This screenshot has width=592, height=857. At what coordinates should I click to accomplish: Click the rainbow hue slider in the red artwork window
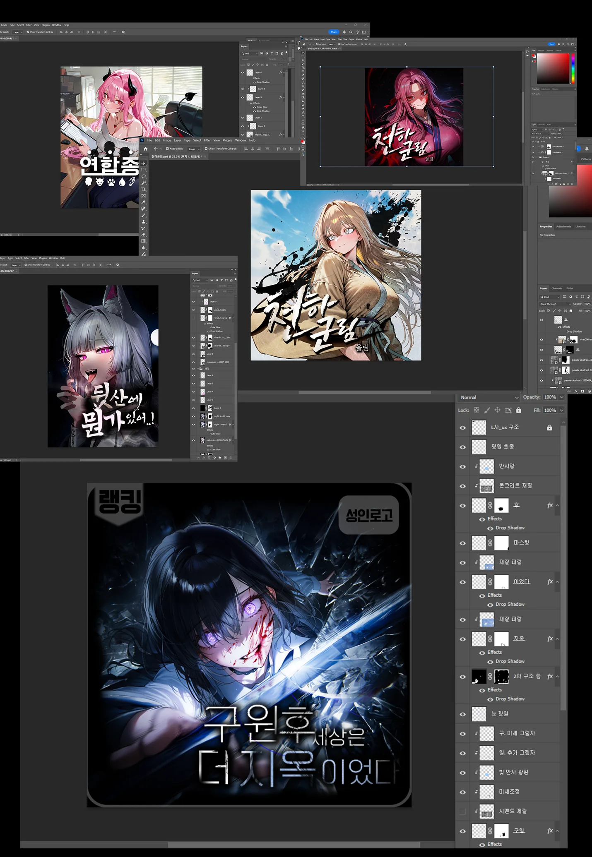pos(573,69)
